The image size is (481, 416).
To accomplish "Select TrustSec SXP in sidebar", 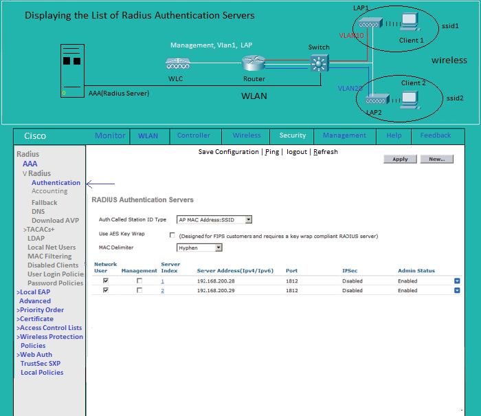I will [41, 364].
